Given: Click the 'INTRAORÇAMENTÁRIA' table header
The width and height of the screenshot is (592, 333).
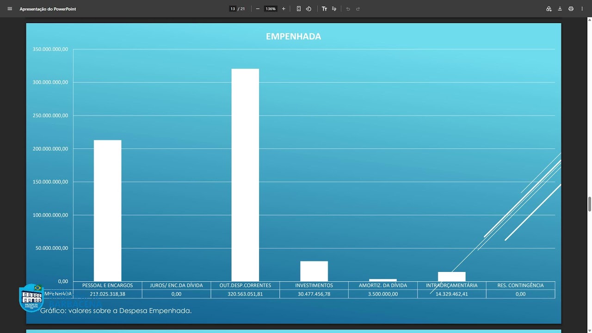Looking at the screenshot, I should tap(452, 285).
